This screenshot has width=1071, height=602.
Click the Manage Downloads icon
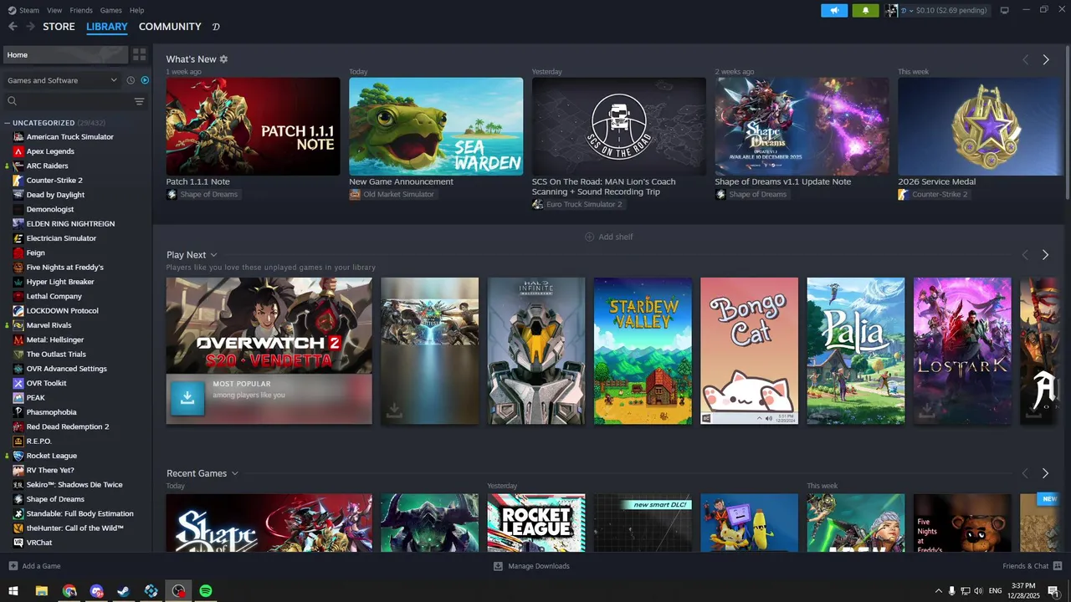point(498,566)
